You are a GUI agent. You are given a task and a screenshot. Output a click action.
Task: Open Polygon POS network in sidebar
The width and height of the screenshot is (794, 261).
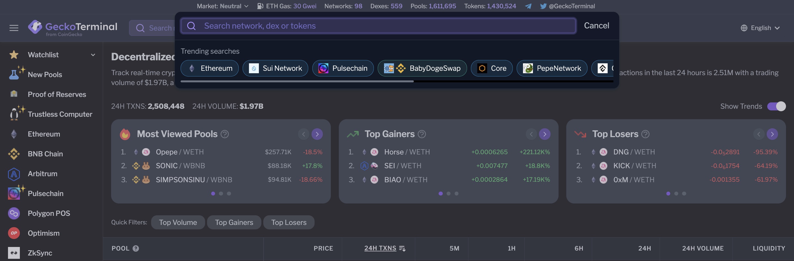pyautogui.click(x=49, y=213)
